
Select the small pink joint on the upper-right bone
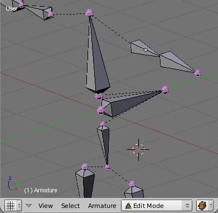(146, 50)
